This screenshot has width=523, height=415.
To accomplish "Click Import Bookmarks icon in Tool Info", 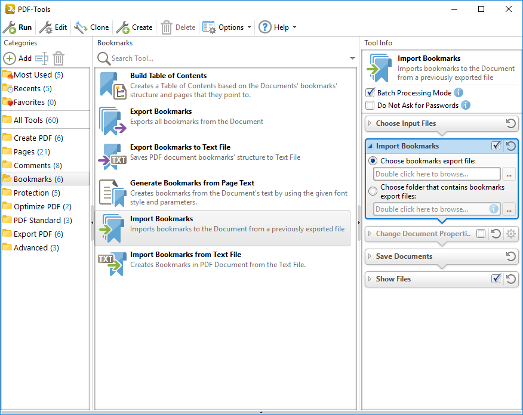I will pyautogui.click(x=379, y=68).
